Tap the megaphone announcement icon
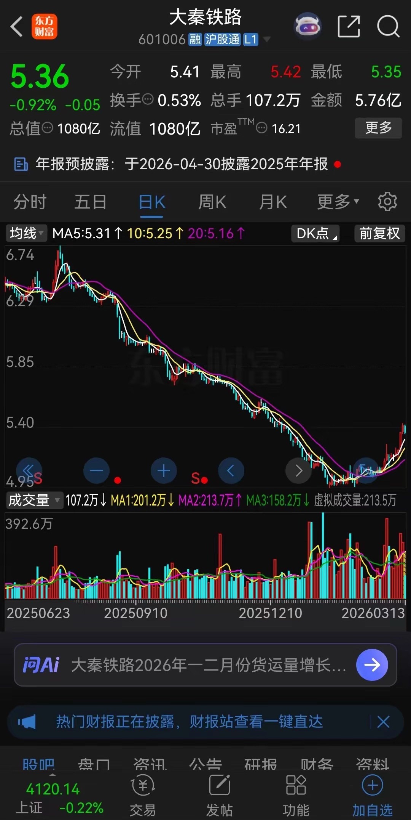 click(x=27, y=722)
